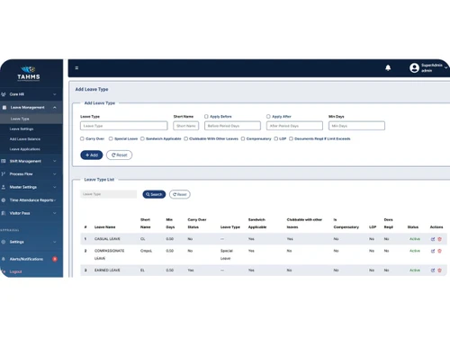
Task: Click the Core HR sidebar icon
Action: tap(4, 94)
